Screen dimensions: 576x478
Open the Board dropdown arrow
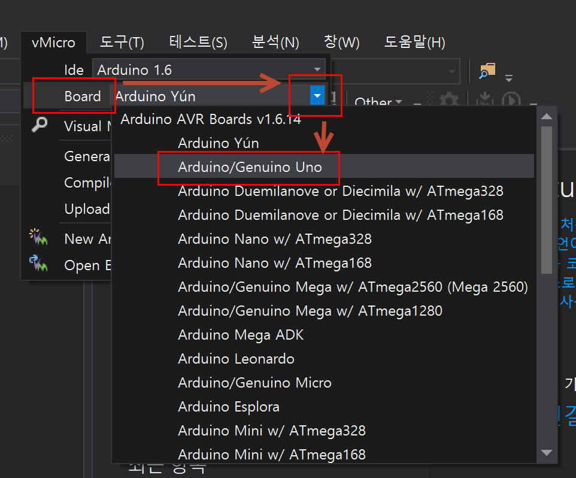(x=317, y=96)
